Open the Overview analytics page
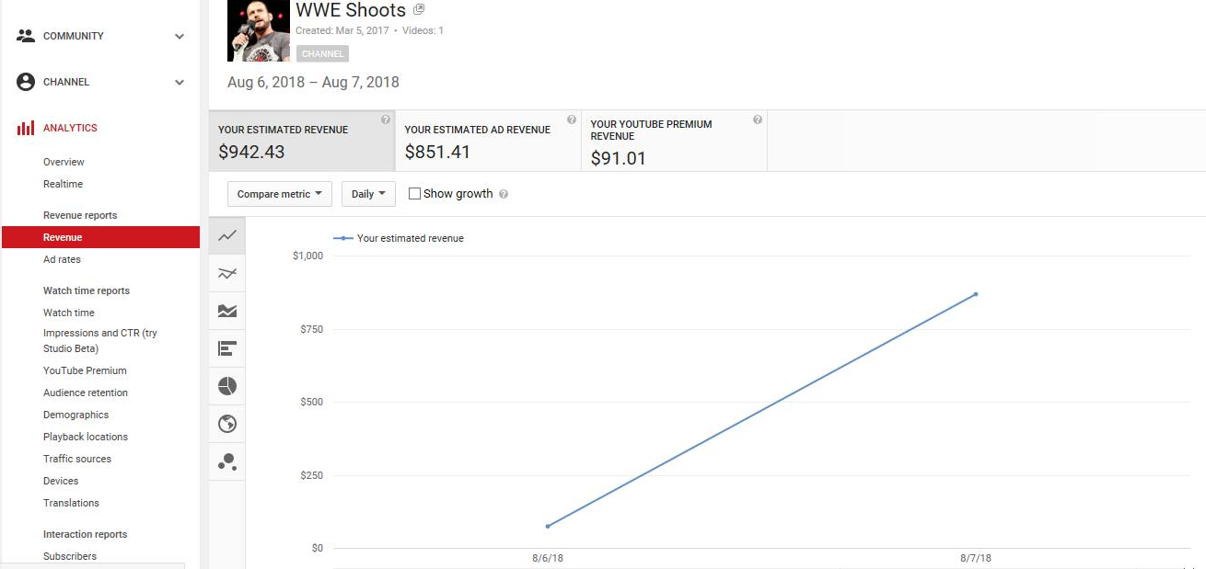The width and height of the screenshot is (1206, 569). tap(64, 162)
